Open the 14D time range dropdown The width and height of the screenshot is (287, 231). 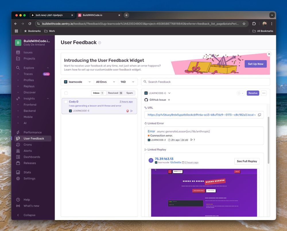coord(127,82)
